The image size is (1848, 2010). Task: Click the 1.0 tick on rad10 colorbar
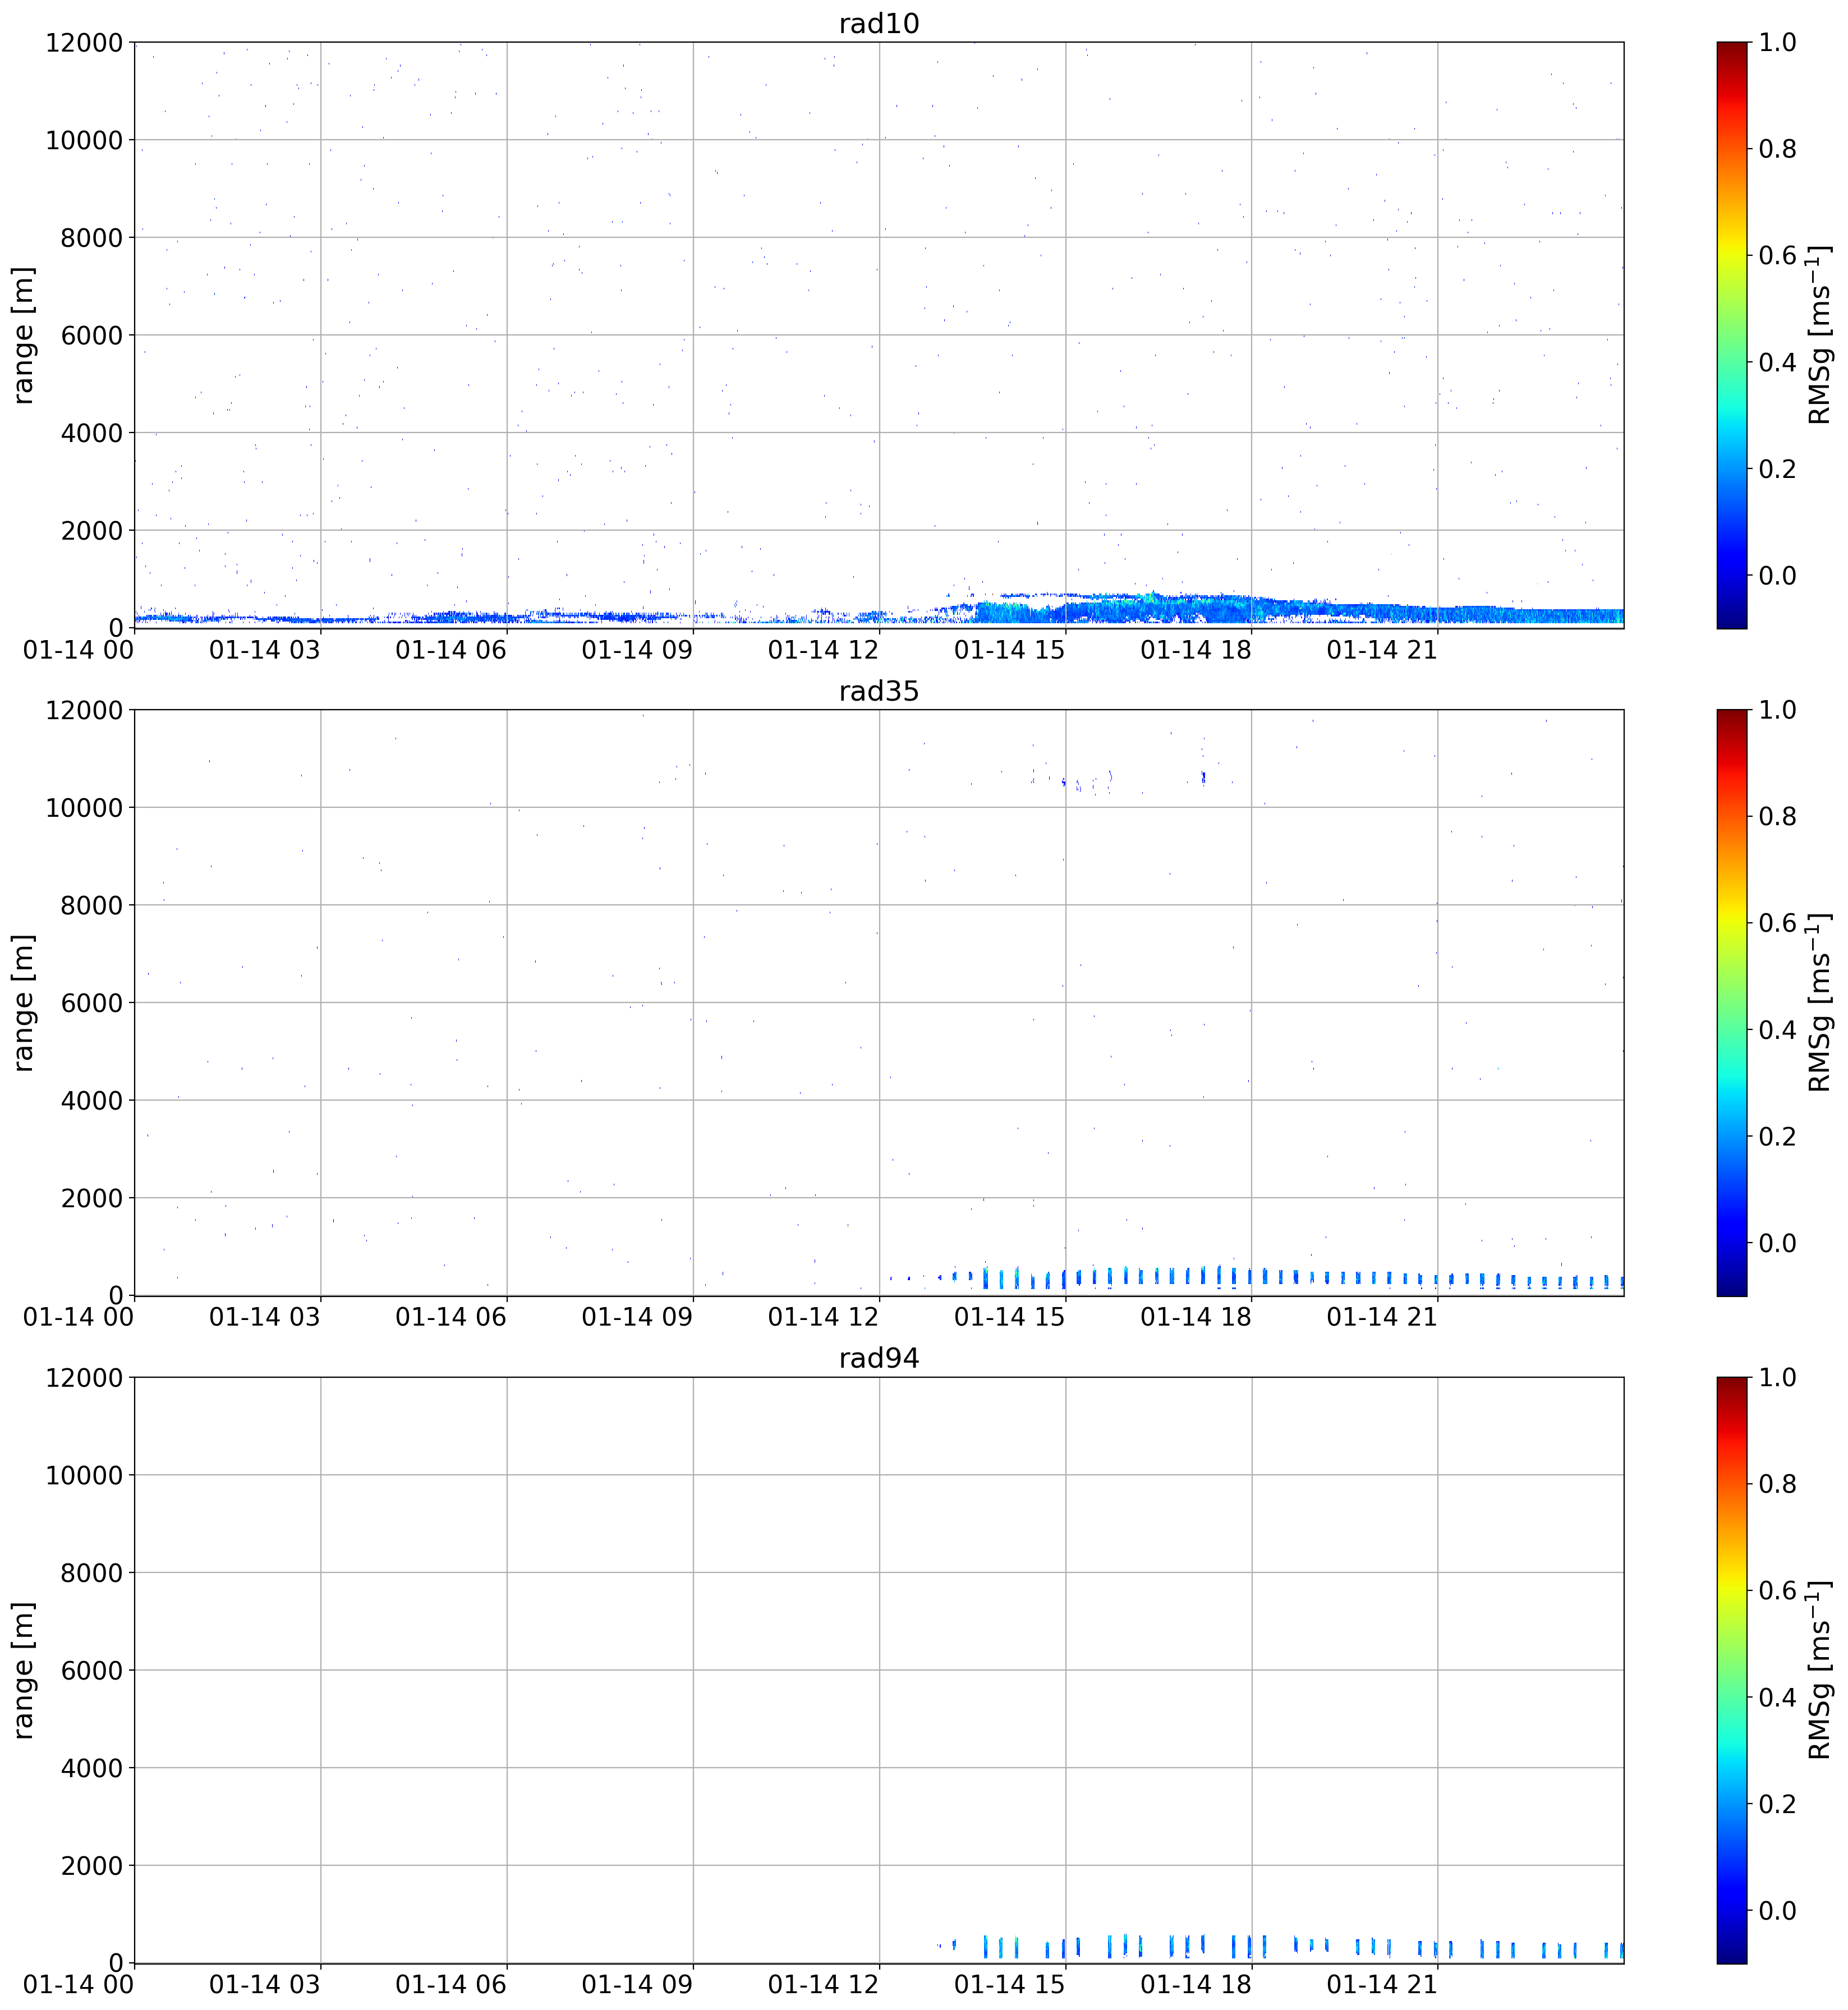[1778, 43]
